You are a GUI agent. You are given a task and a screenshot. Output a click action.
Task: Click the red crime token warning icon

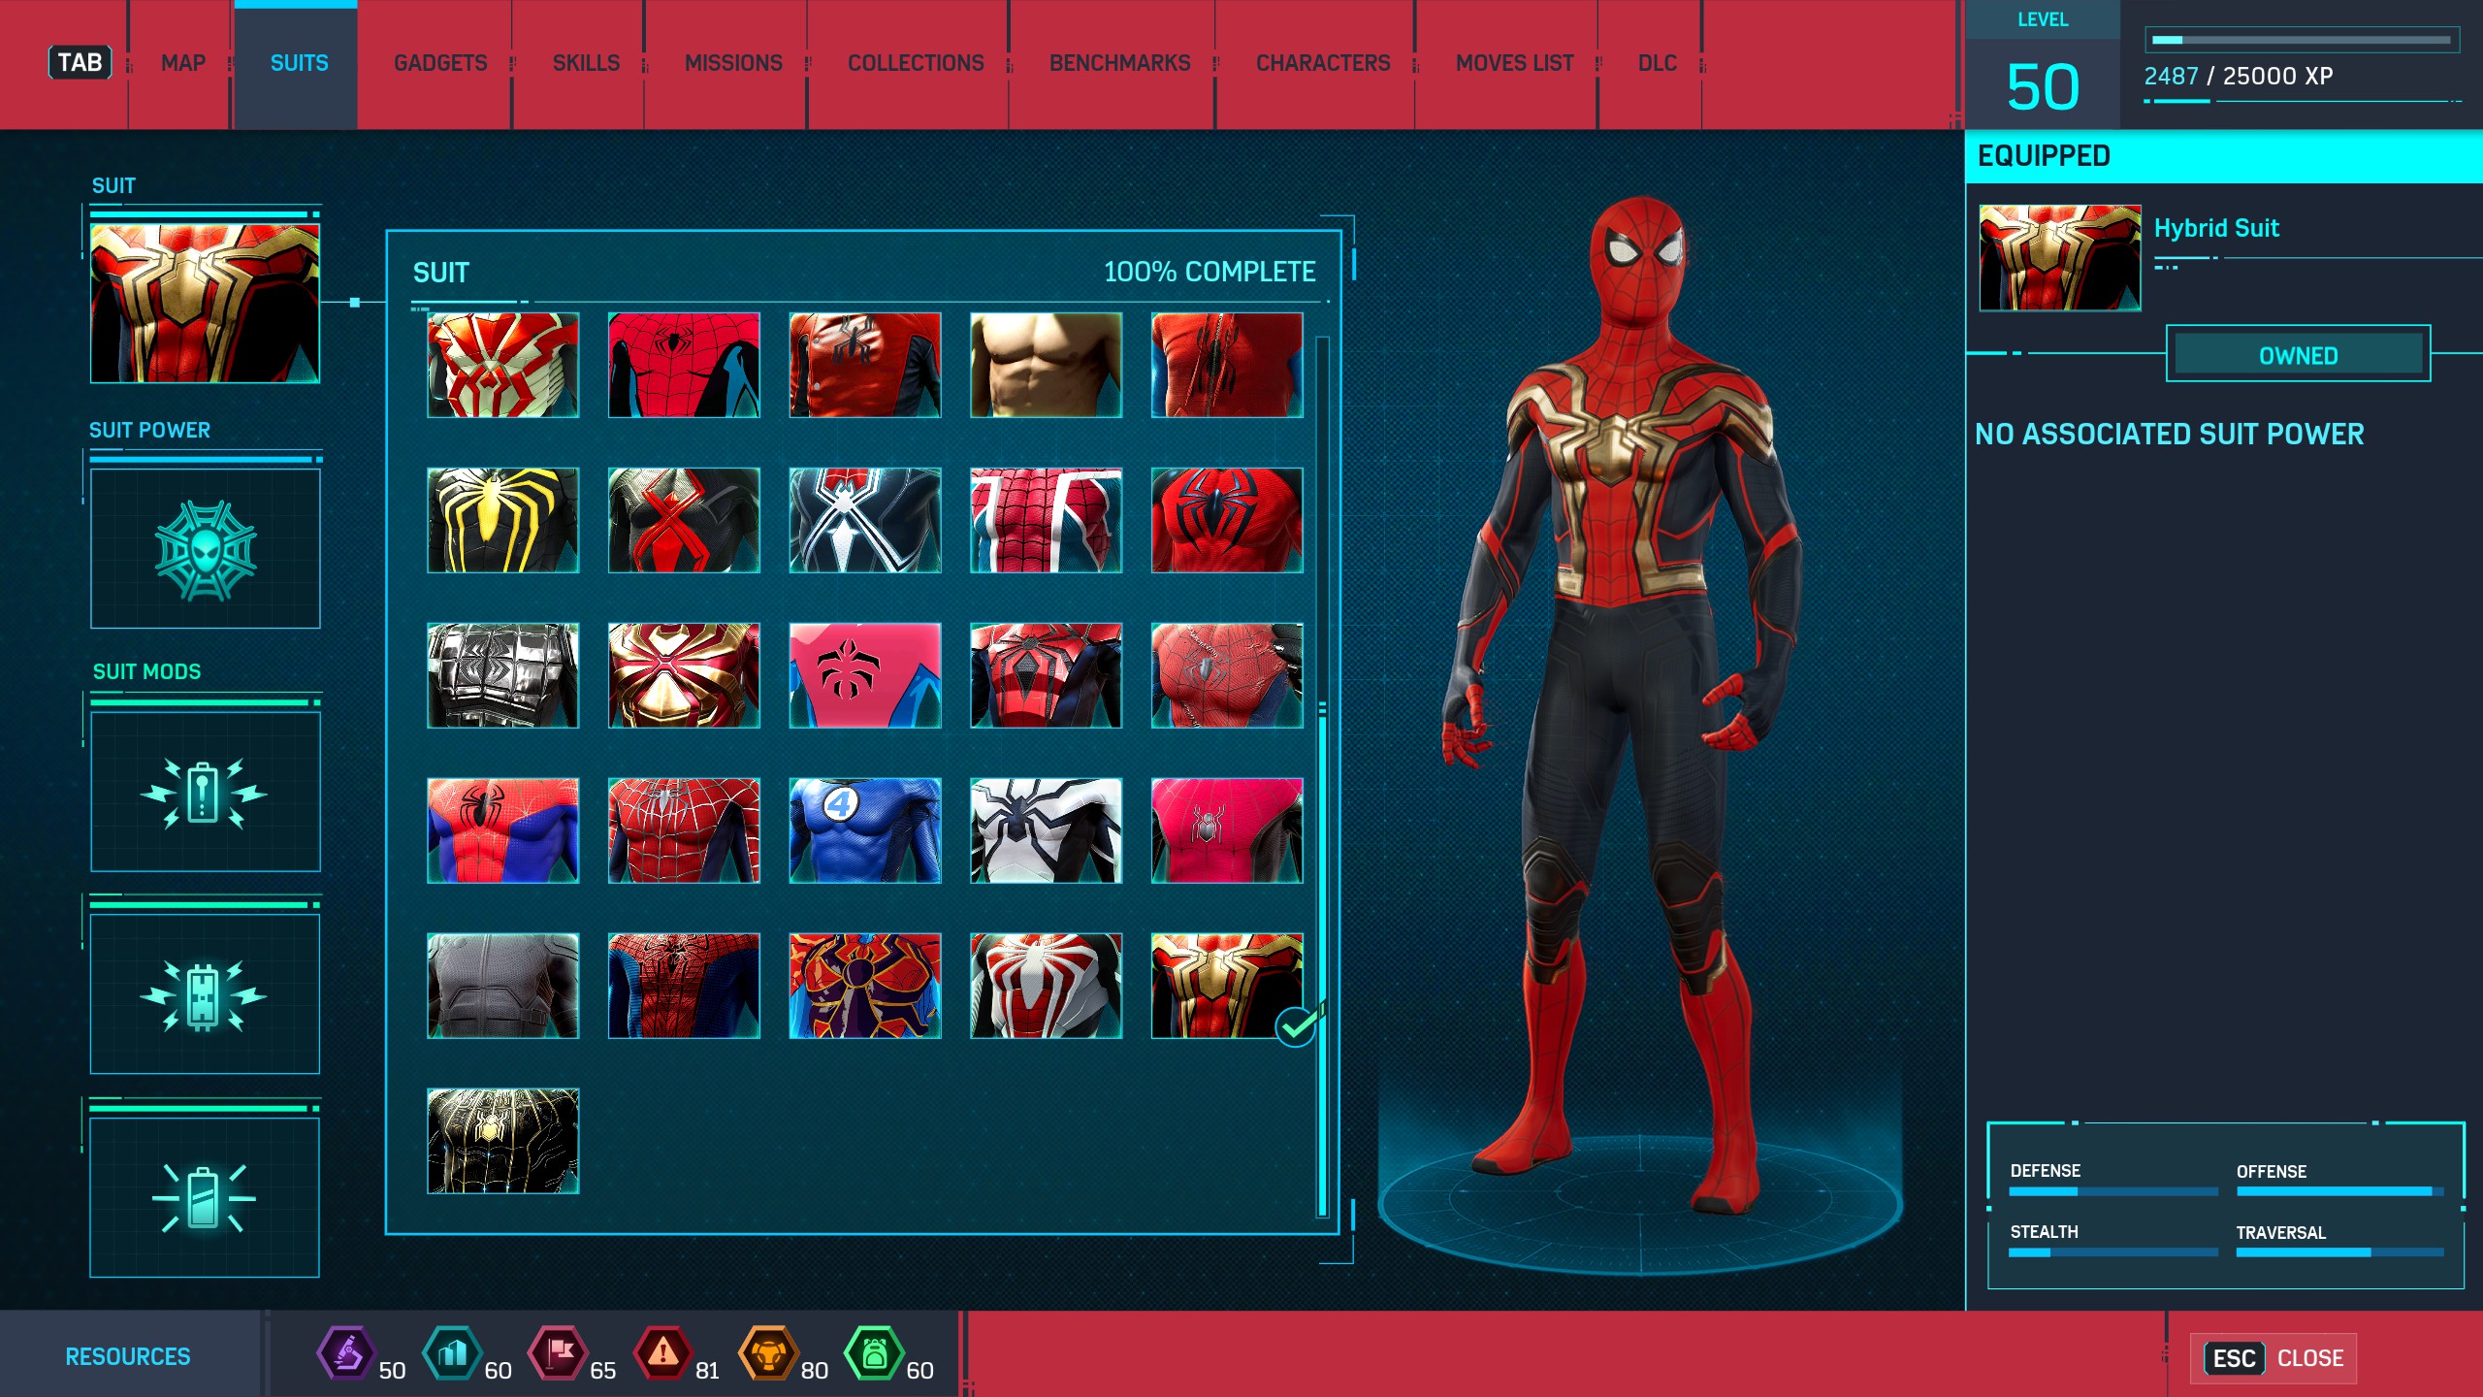coord(662,1352)
